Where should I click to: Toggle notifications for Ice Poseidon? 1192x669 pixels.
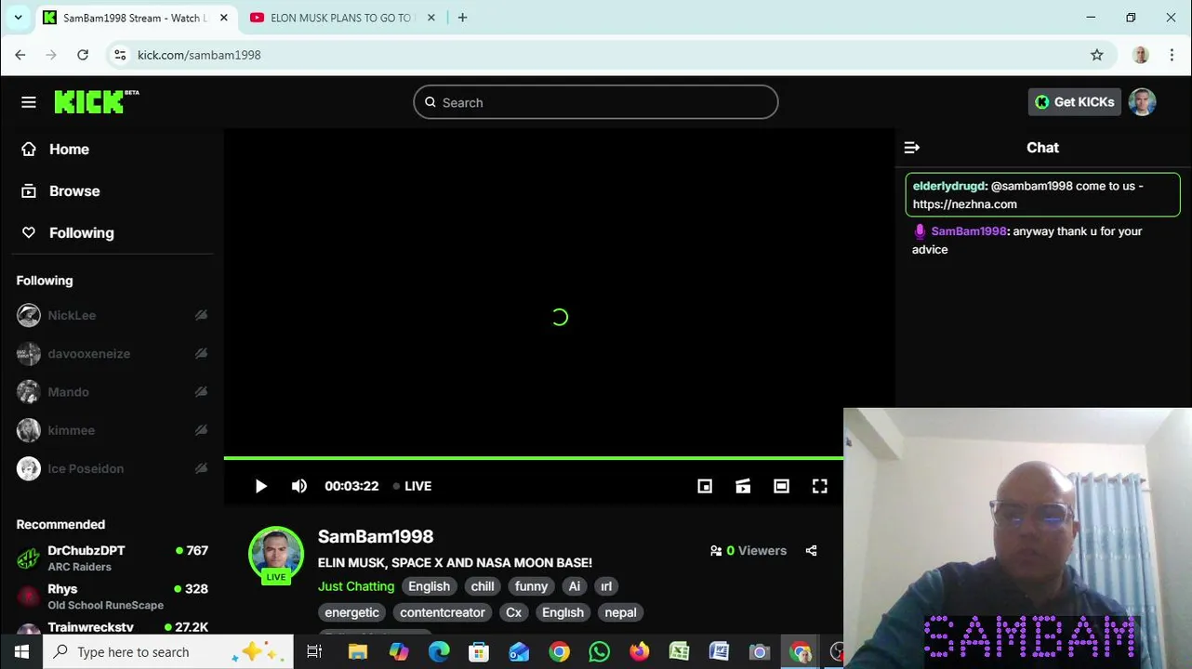point(201,468)
